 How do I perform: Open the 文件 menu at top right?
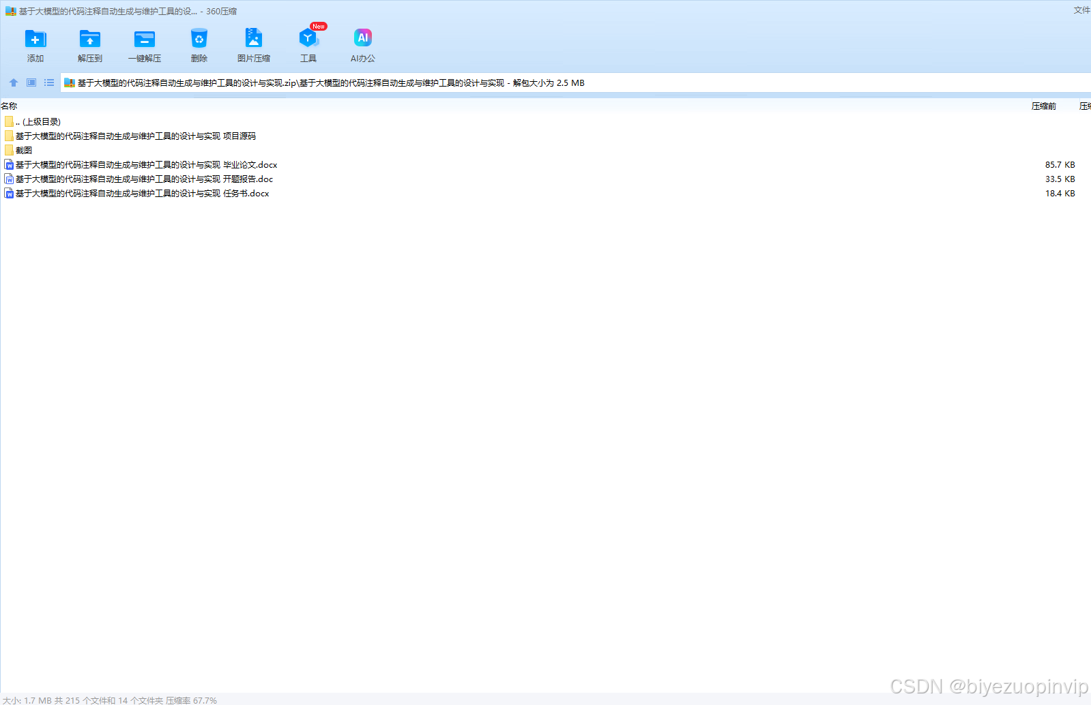pyautogui.click(x=1082, y=10)
